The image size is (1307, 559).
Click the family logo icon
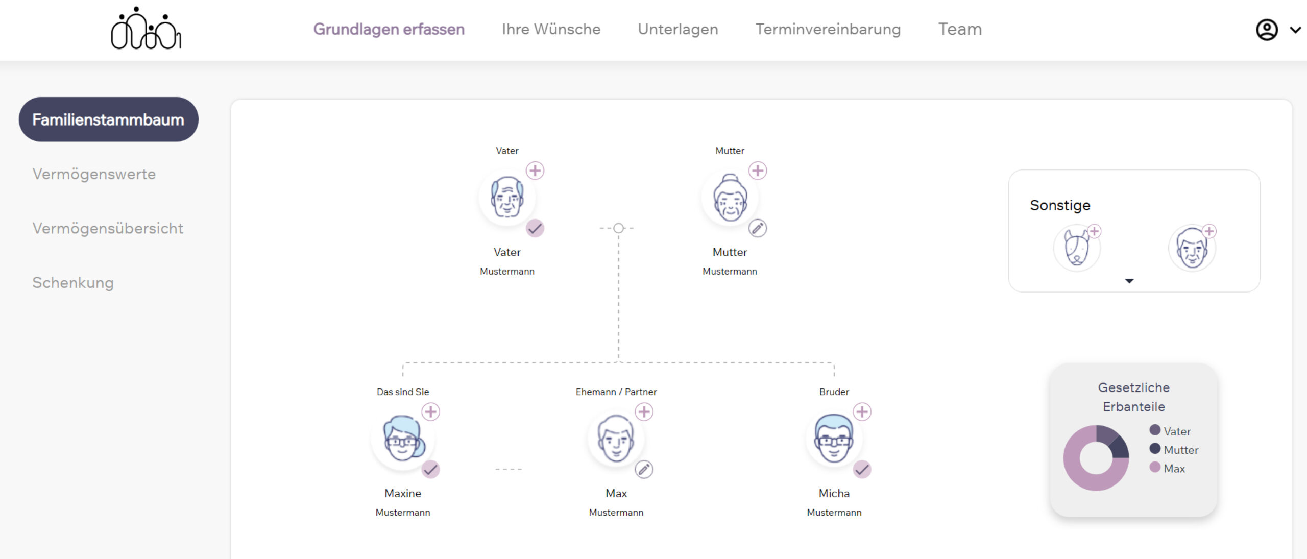(x=146, y=29)
